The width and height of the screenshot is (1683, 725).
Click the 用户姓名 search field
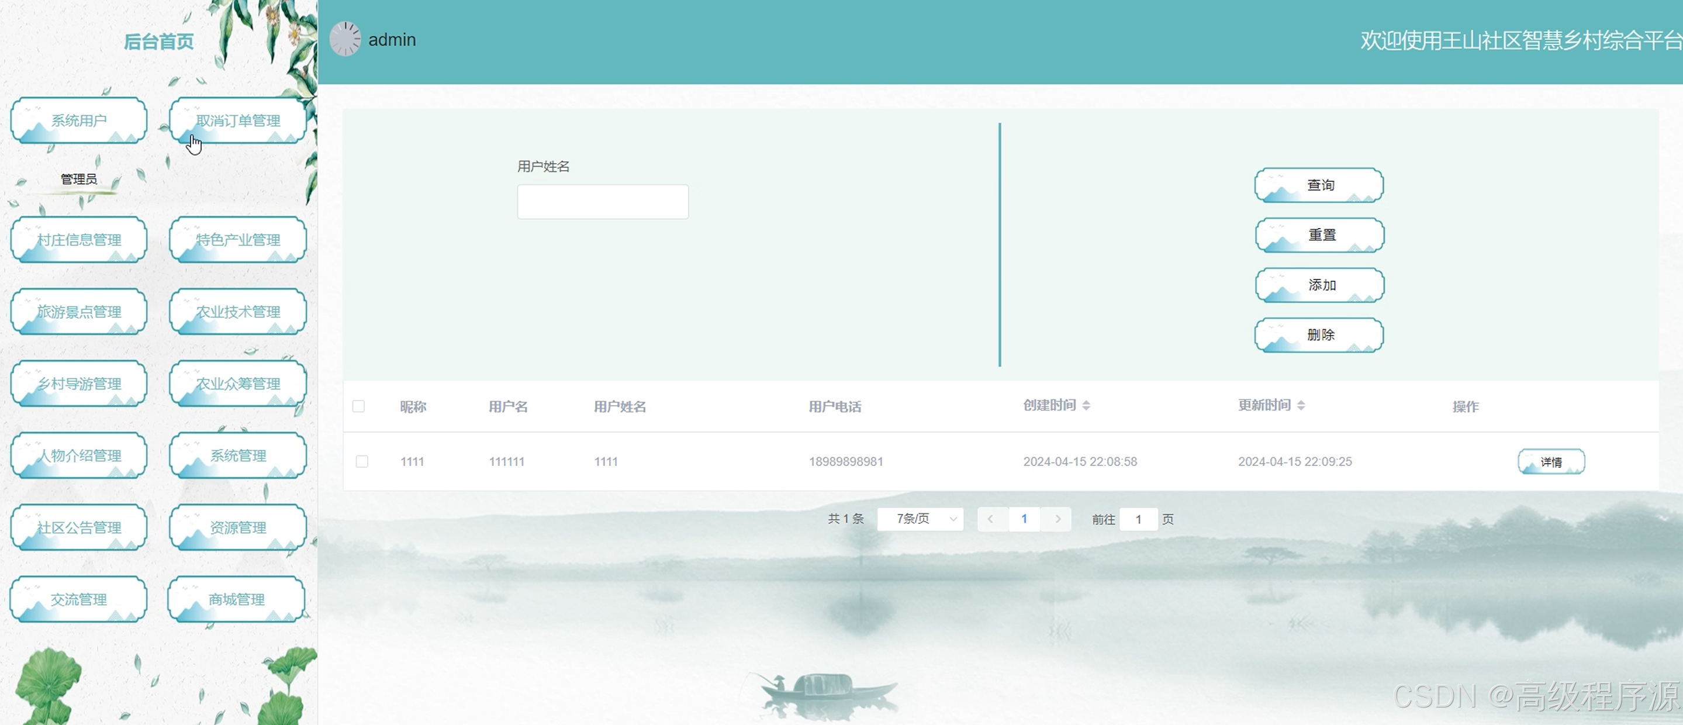point(602,201)
